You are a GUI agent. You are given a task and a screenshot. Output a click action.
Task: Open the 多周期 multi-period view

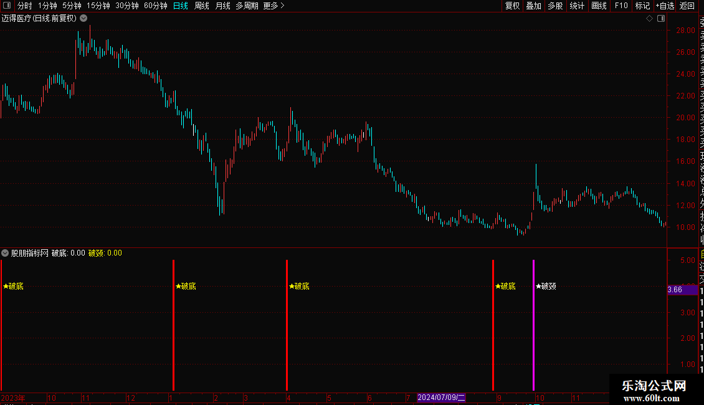coord(247,6)
